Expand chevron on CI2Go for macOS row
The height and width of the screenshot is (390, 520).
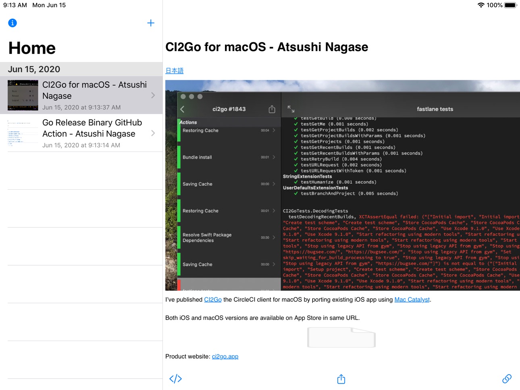(x=153, y=95)
